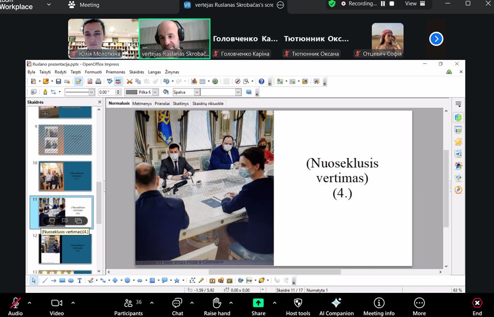
Task: Click the Cut scissors icon
Action: point(129,81)
